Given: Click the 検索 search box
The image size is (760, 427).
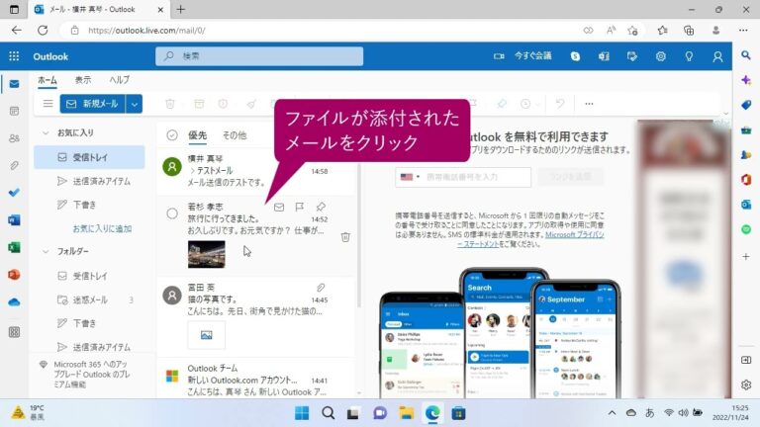Looking at the screenshot, I should point(259,56).
